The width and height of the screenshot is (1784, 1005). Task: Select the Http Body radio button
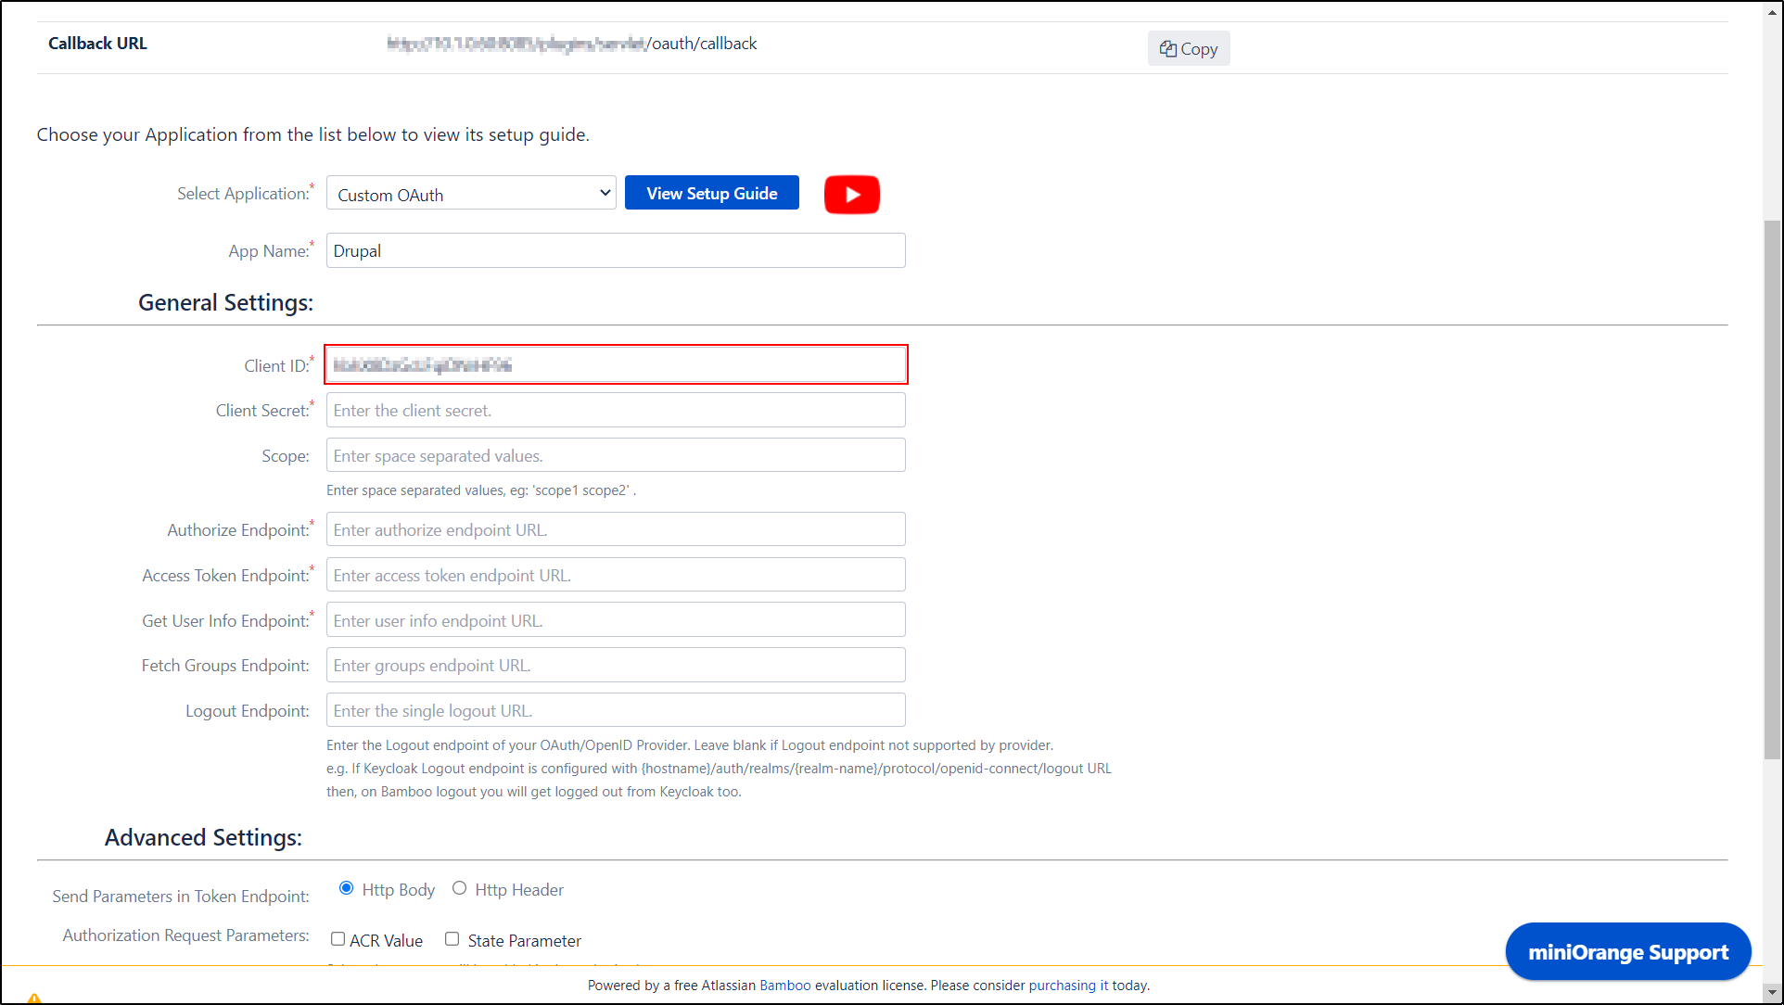click(x=346, y=887)
